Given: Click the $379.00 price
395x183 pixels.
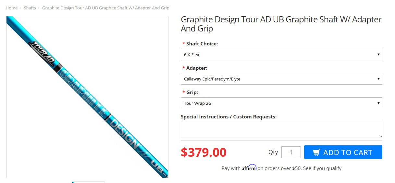Looking at the screenshot, I should tap(204, 152).
